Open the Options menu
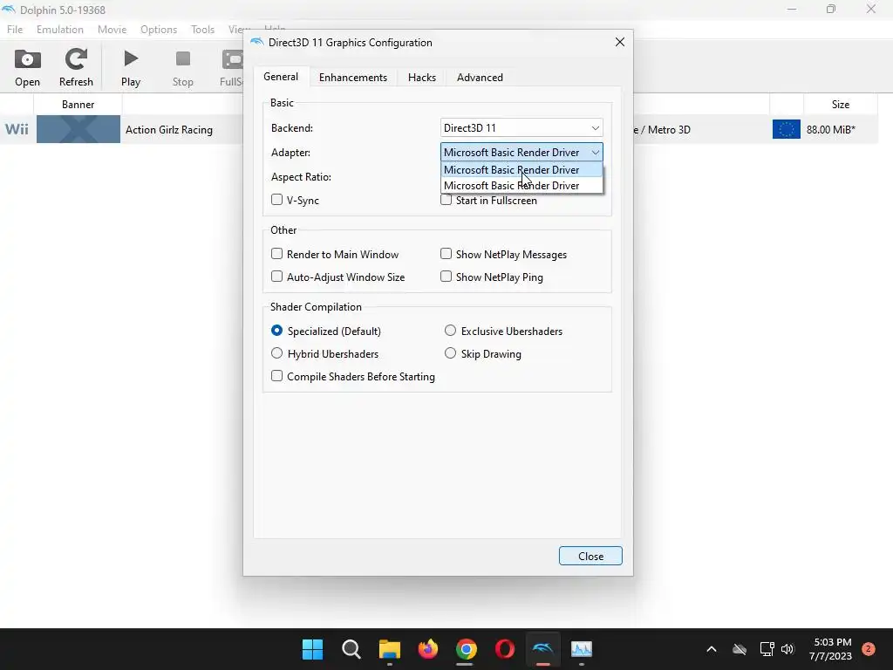 [159, 29]
